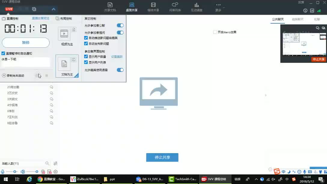Image resolution: width=327 pixels, height=184 pixels.
Task: Click the speaker volume icon
Action: 23,172
